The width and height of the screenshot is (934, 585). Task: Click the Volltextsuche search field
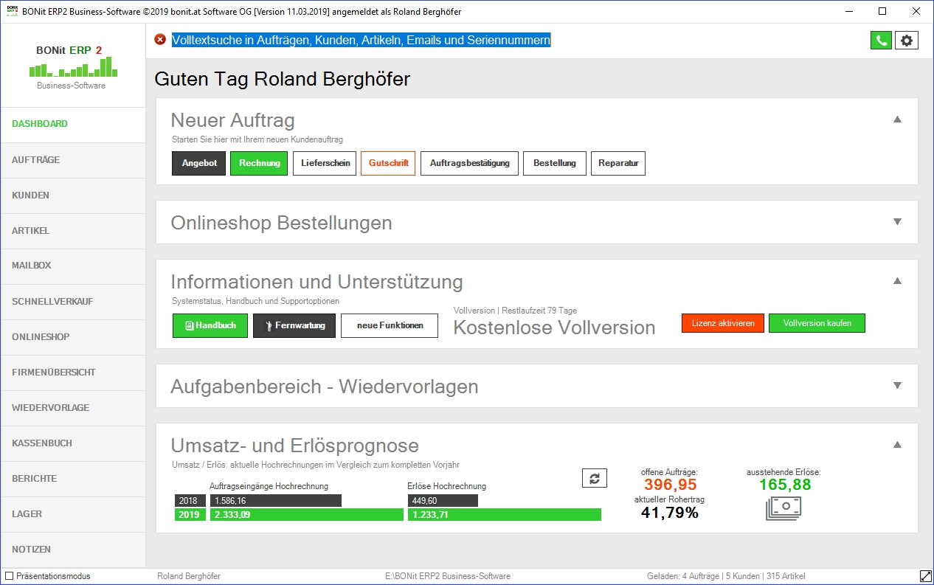362,41
